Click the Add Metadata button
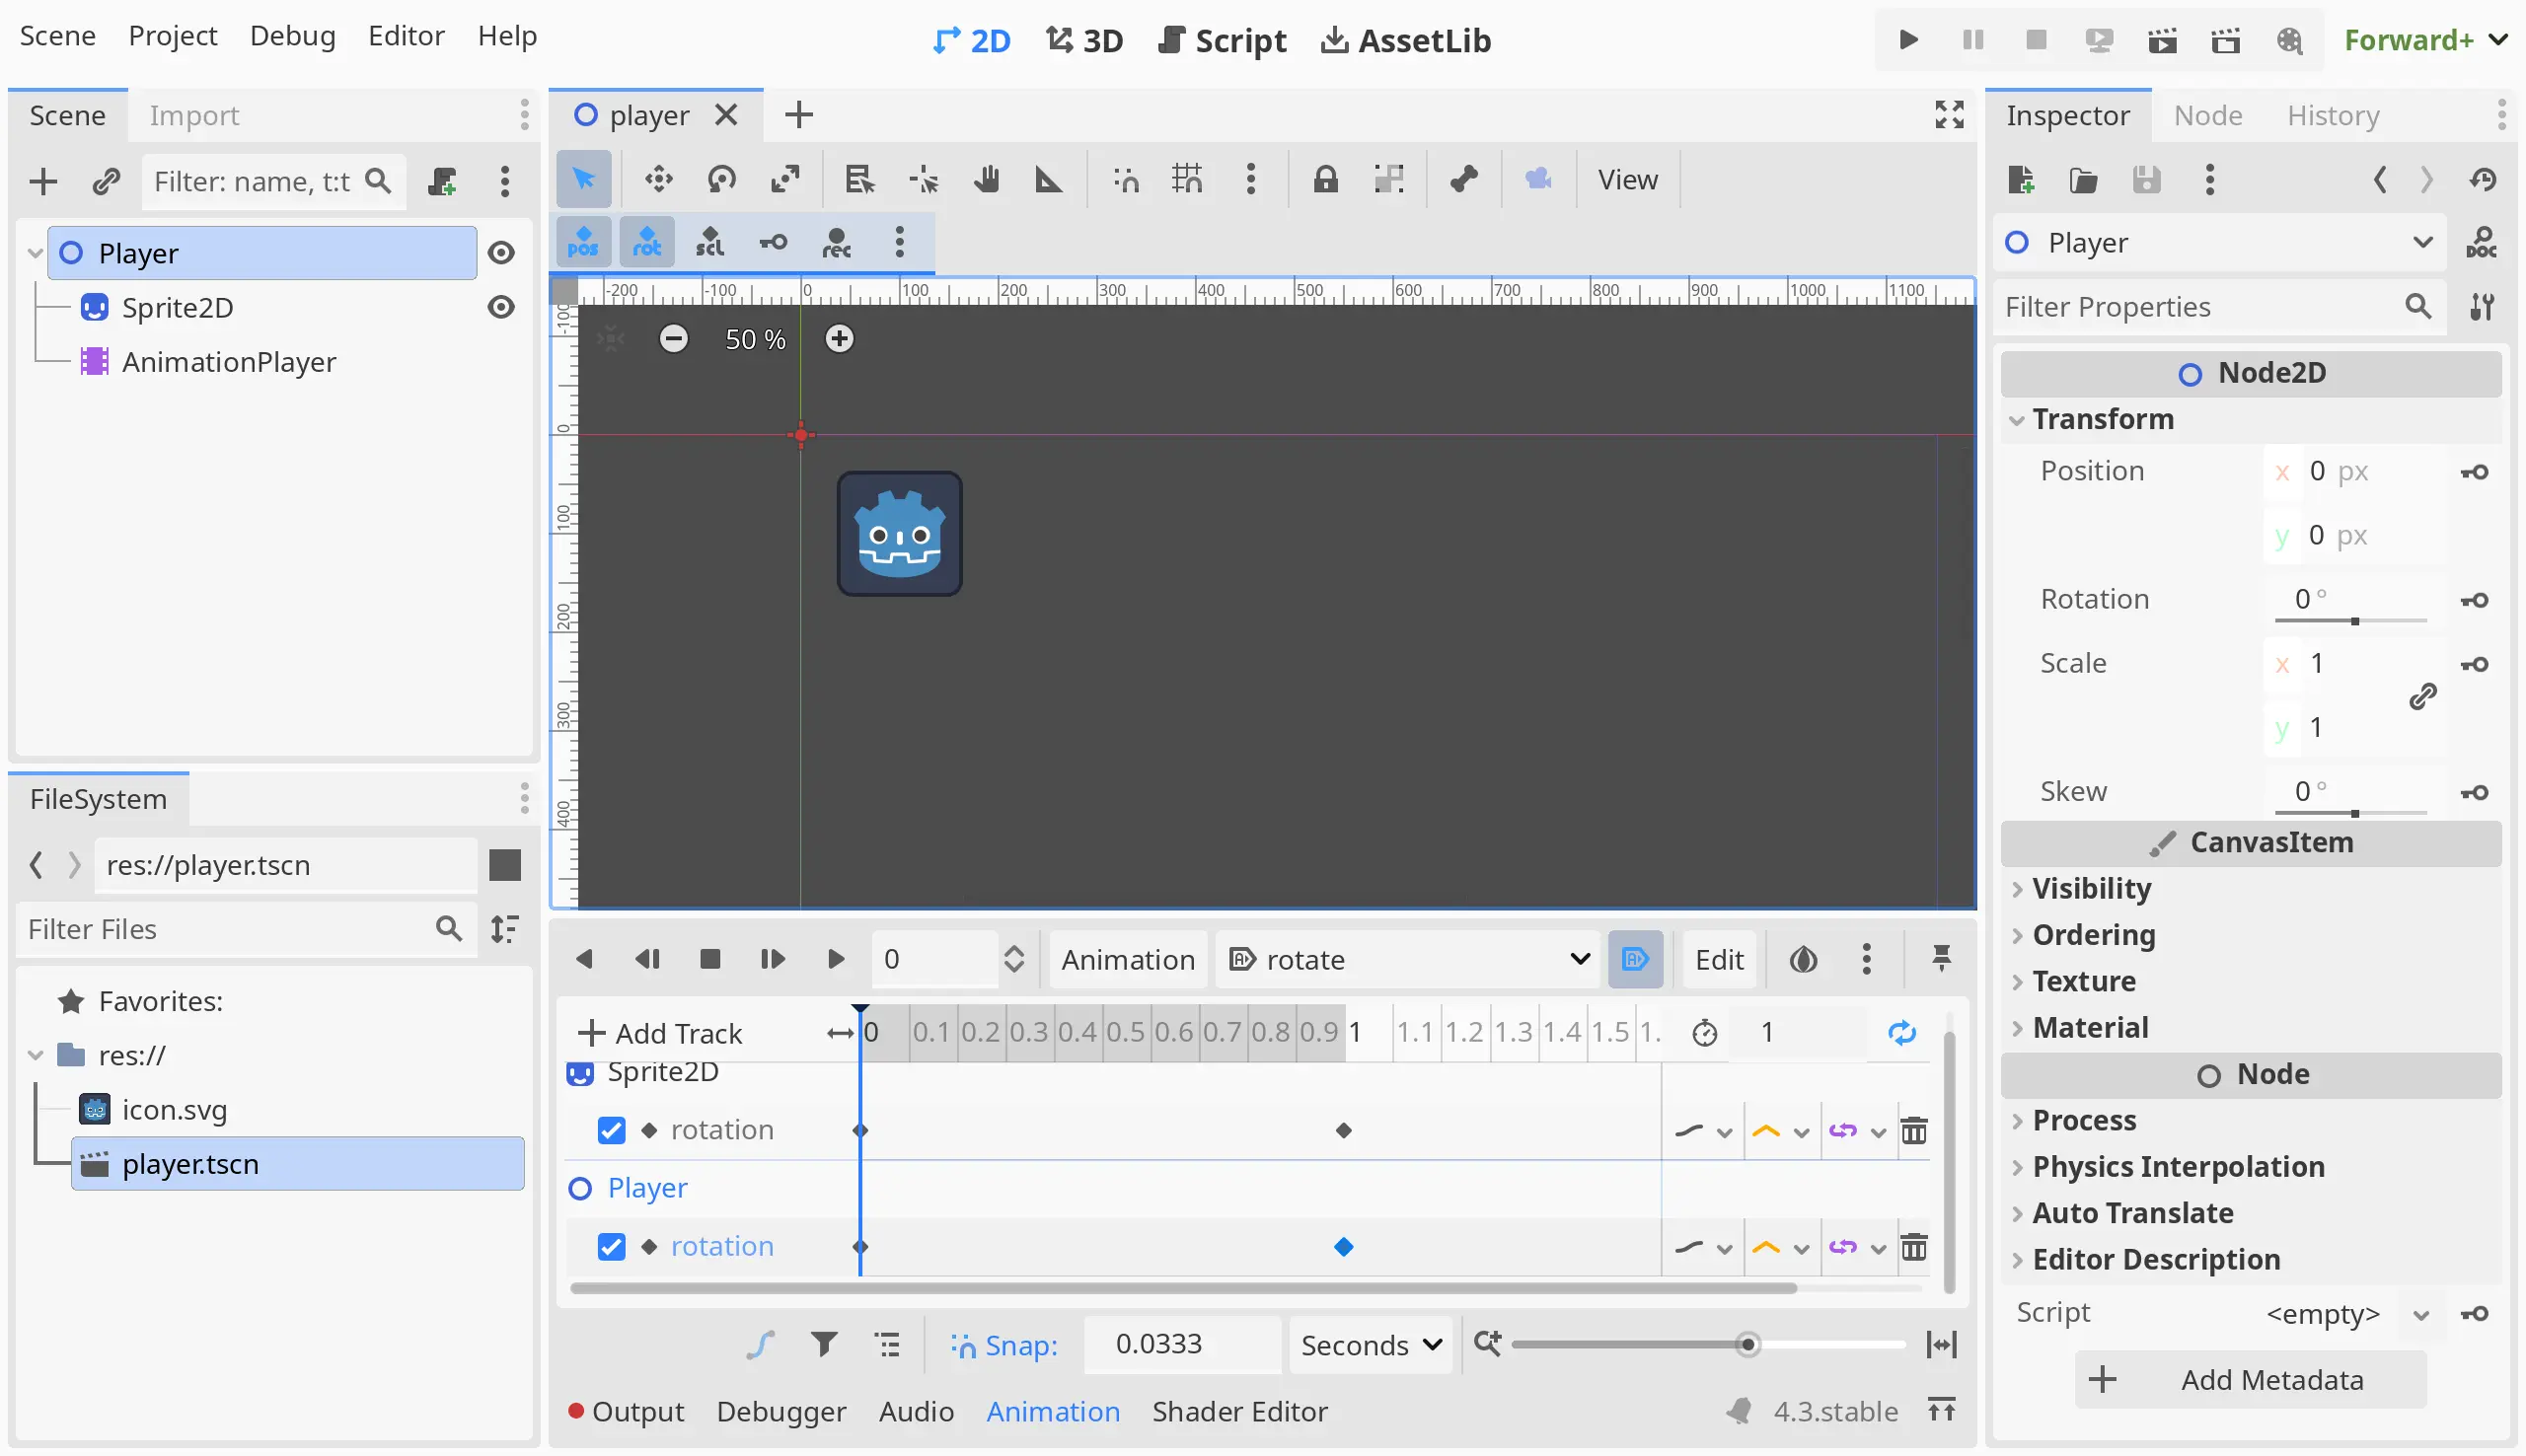 point(2250,1381)
